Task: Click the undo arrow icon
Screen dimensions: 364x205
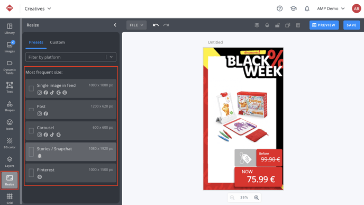Action: (156, 25)
